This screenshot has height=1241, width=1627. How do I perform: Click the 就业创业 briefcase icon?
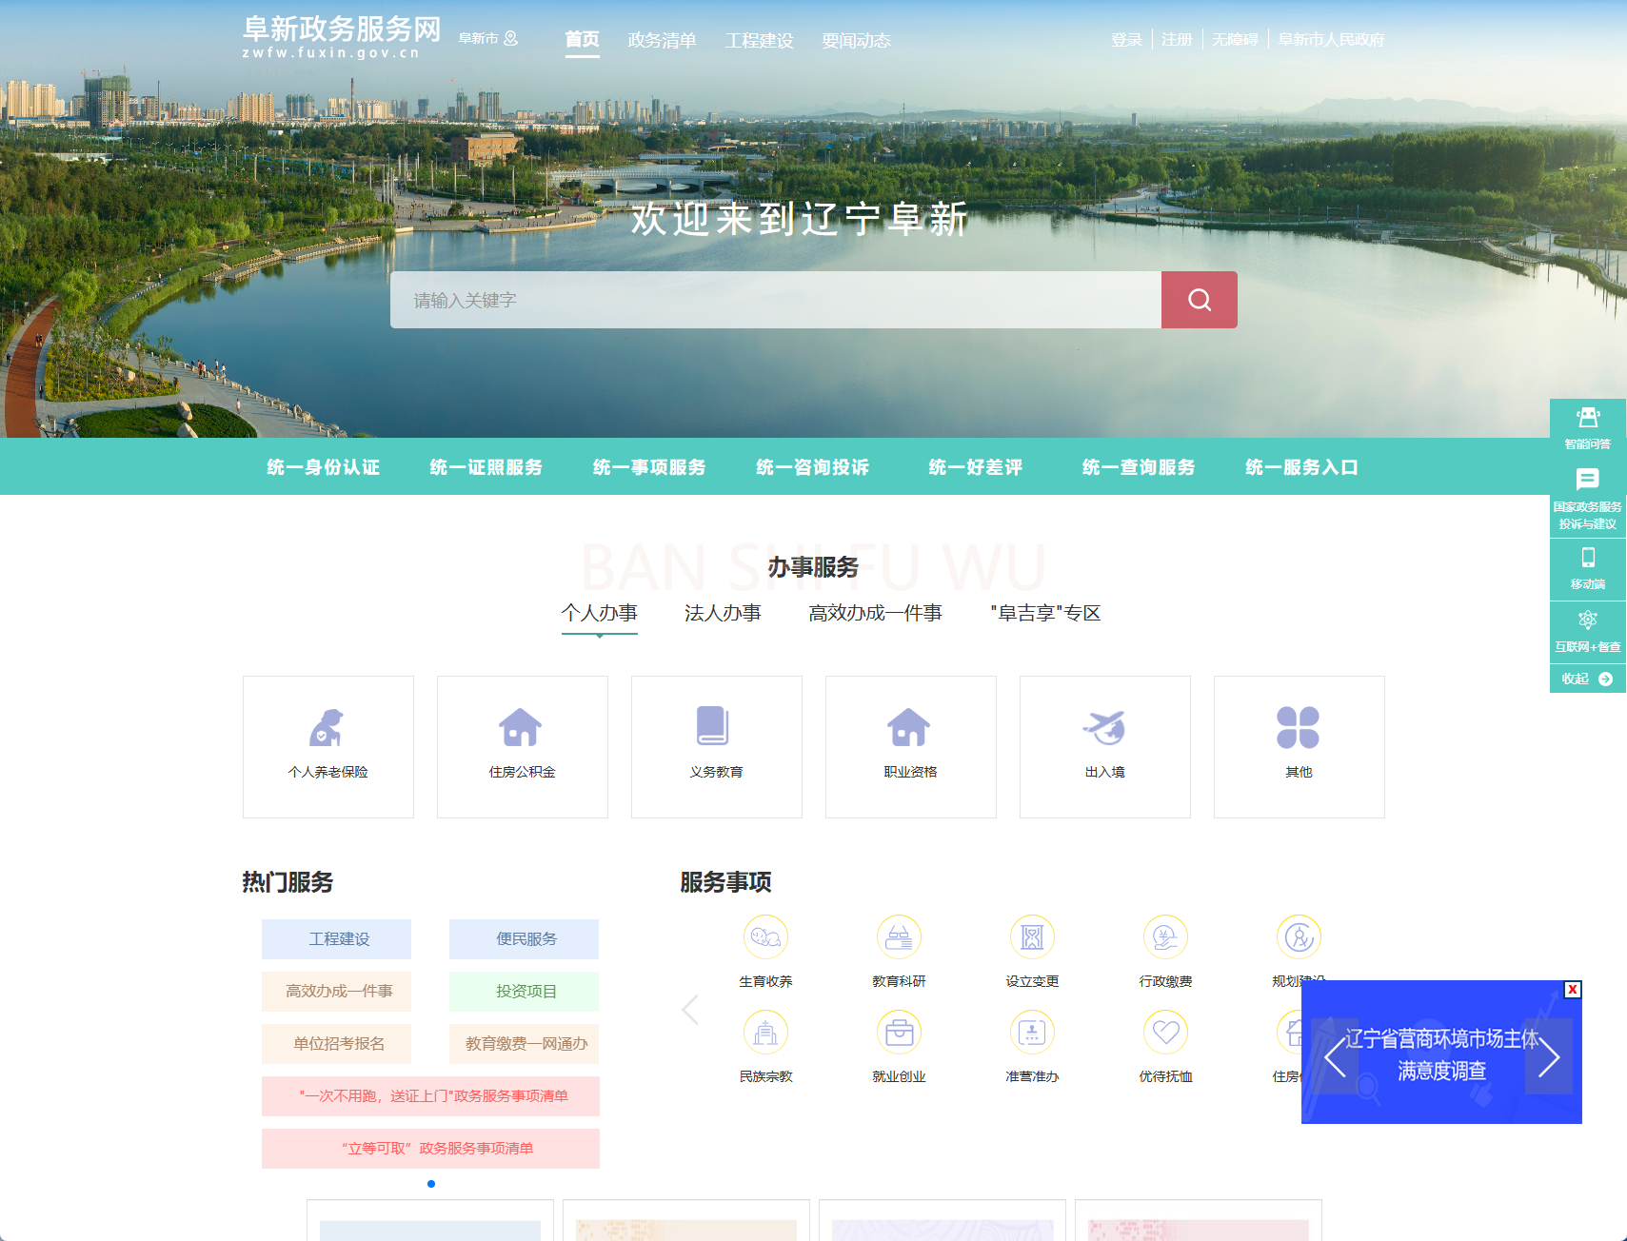[899, 1032]
